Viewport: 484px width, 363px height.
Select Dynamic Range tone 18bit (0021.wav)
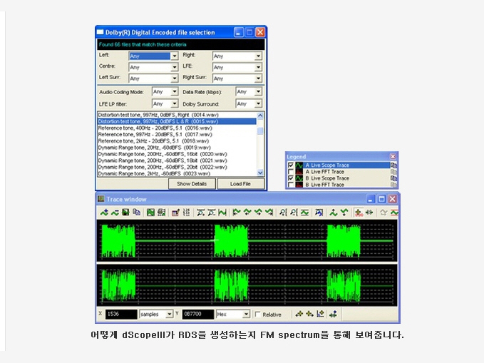pyautogui.click(x=177, y=160)
